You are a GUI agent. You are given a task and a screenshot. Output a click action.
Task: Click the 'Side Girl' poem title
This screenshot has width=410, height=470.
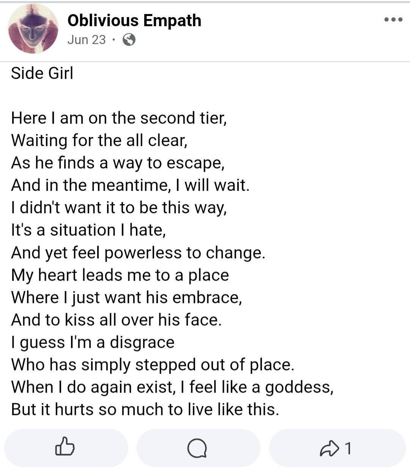[x=42, y=73]
